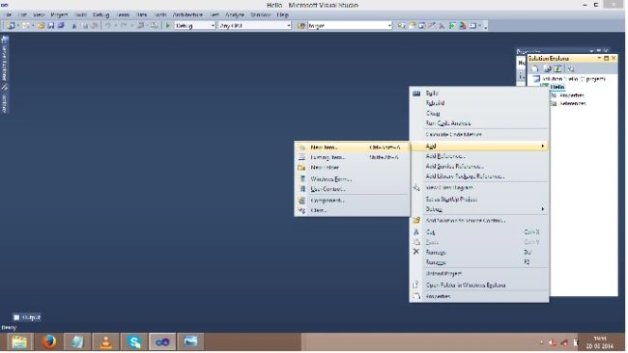This screenshot has width=628, height=353.
Task: Select Add Library Package Reference
Action: click(479, 176)
